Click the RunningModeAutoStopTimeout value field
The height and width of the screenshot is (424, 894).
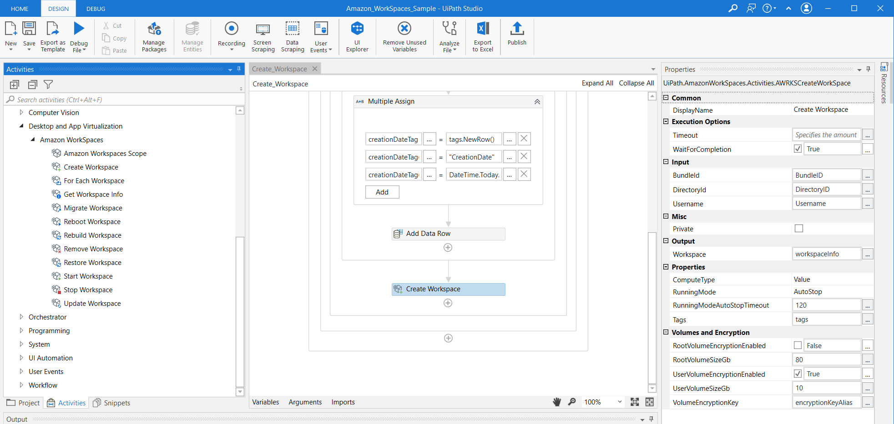[x=827, y=305]
